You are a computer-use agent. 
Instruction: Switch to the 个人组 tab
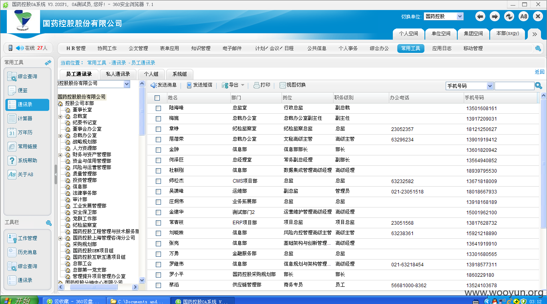point(151,74)
